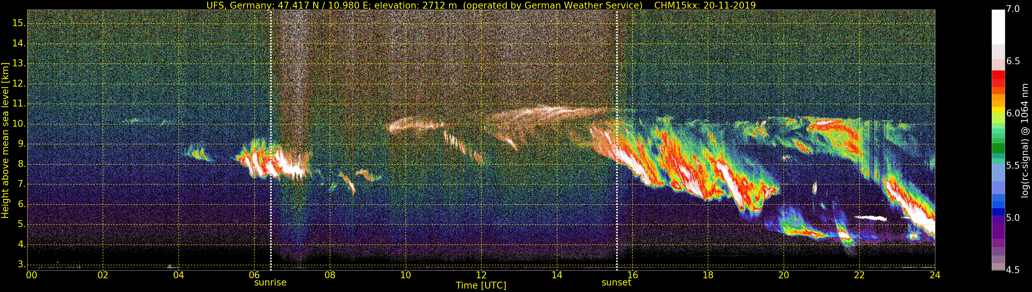The image size is (1032, 292).
Task: Click the time axis tick '12'
Action: pos(481,275)
